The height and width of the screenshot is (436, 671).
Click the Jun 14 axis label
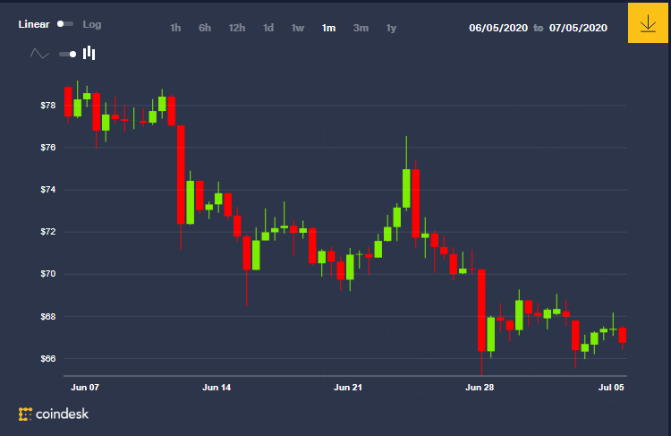217,387
